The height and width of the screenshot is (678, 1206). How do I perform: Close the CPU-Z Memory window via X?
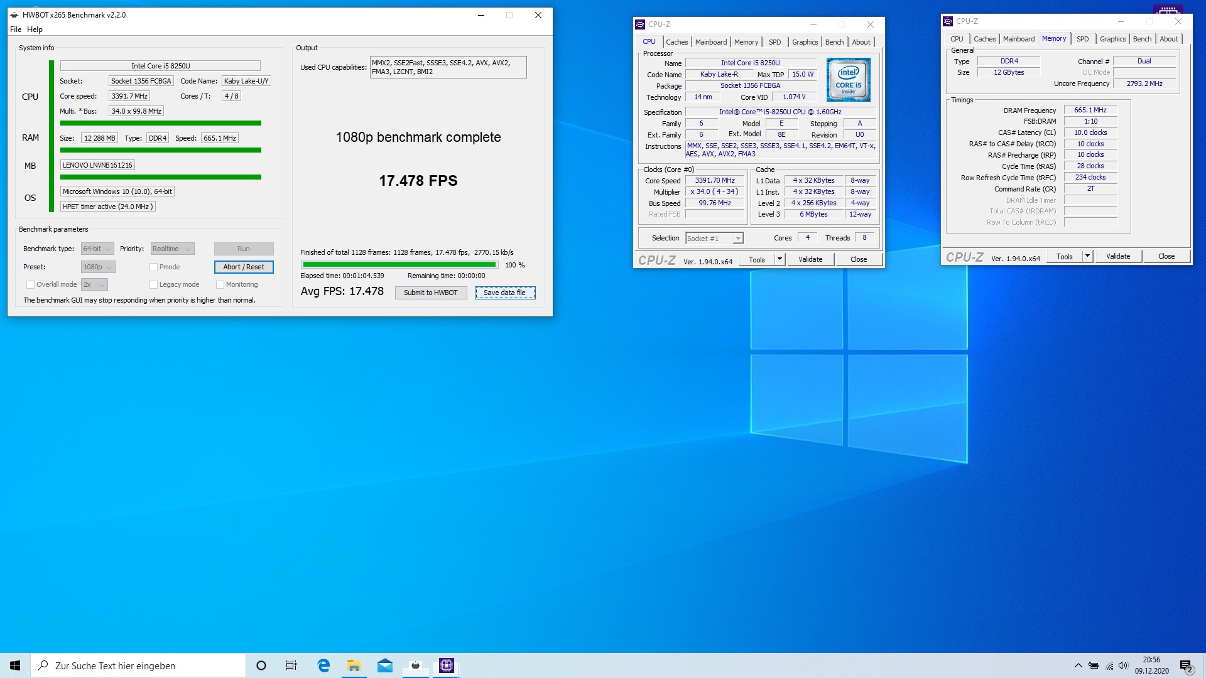1178,21
